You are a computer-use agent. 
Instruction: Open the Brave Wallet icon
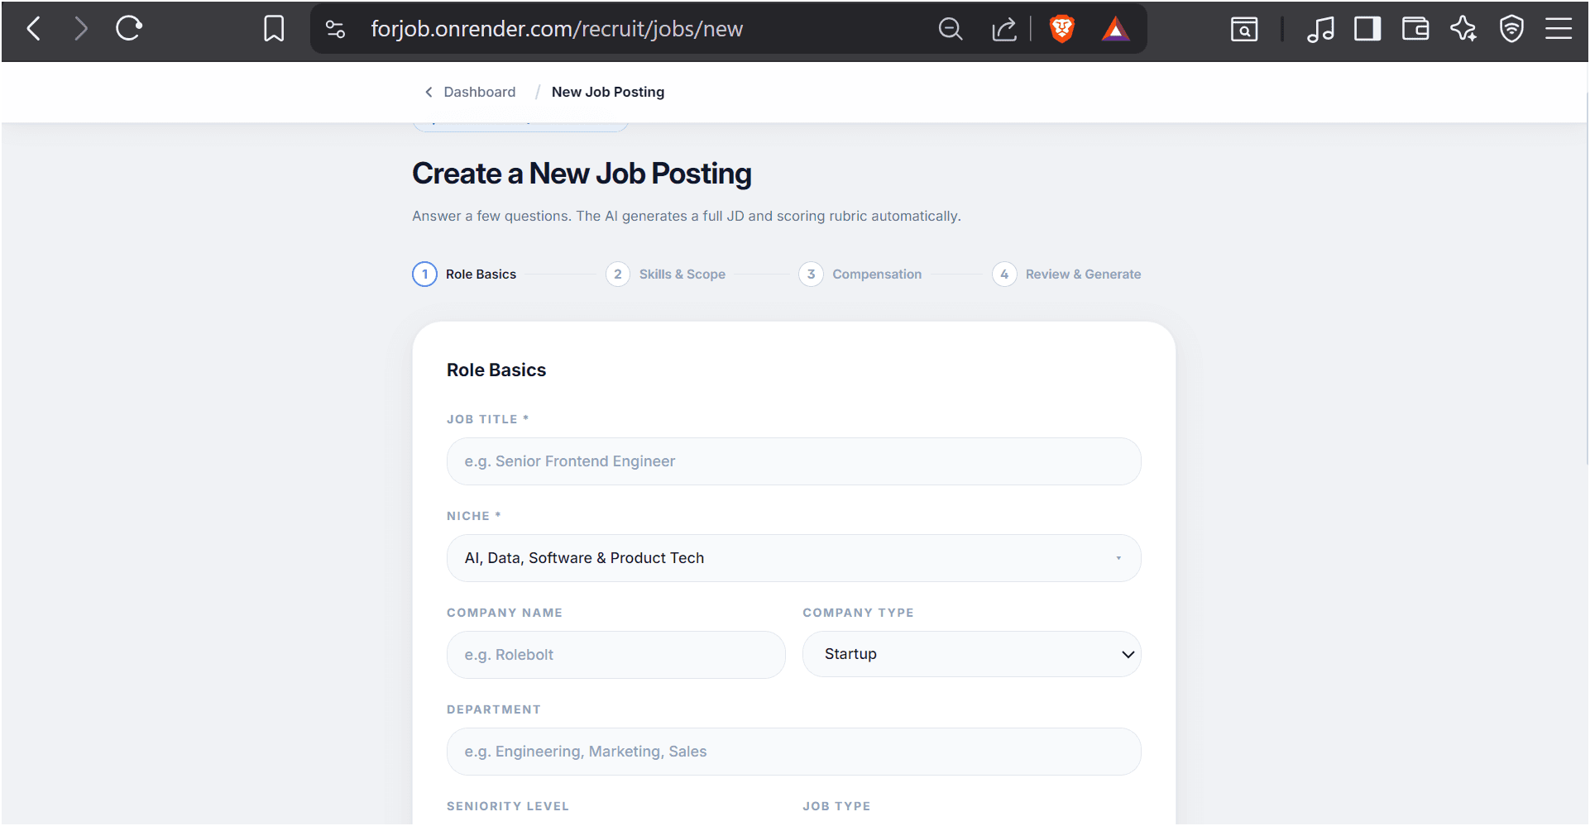1415,29
